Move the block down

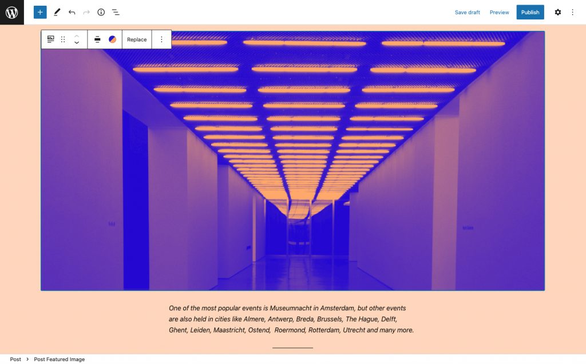tap(77, 43)
